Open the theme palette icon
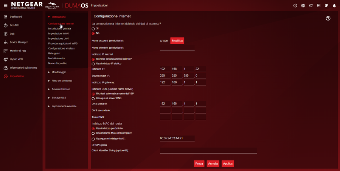 point(326,6)
